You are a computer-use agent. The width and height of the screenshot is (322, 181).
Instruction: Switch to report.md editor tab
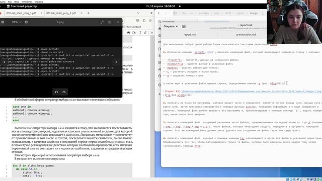coord(189,35)
